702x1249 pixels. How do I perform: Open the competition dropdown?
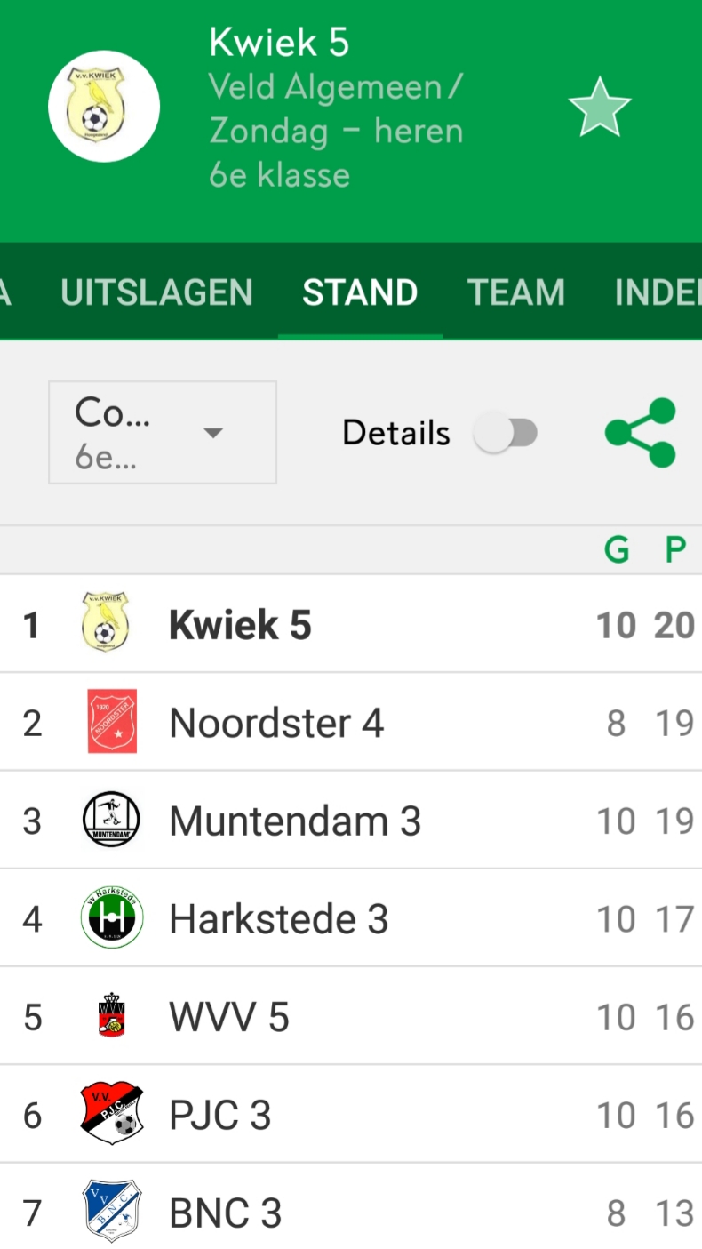(163, 433)
